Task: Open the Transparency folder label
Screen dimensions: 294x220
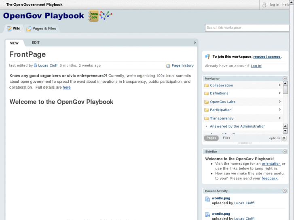Action: (x=222, y=118)
